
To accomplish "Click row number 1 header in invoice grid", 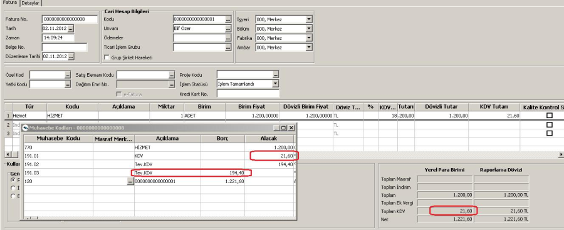I will coord(8,116).
